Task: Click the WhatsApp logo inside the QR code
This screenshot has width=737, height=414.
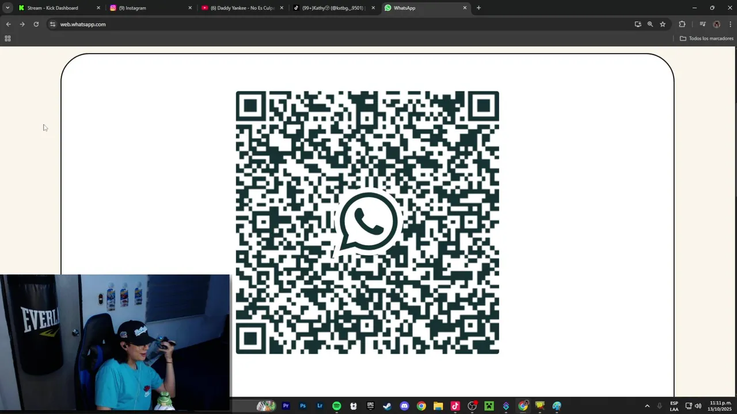Action: [x=368, y=222]
